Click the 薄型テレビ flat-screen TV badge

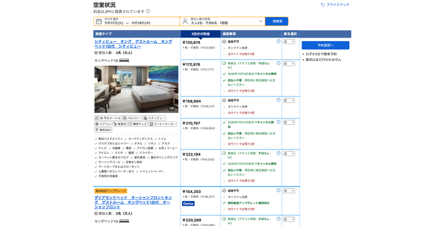(x=138, y=124)
